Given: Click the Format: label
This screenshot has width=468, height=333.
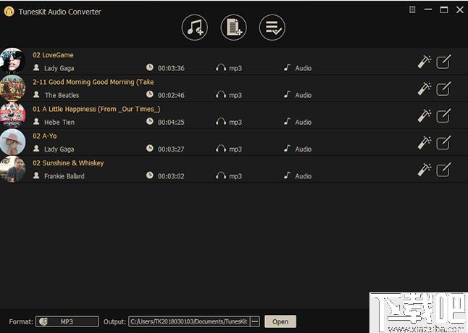Looking at the screenshot, I should tap(21, 321).
